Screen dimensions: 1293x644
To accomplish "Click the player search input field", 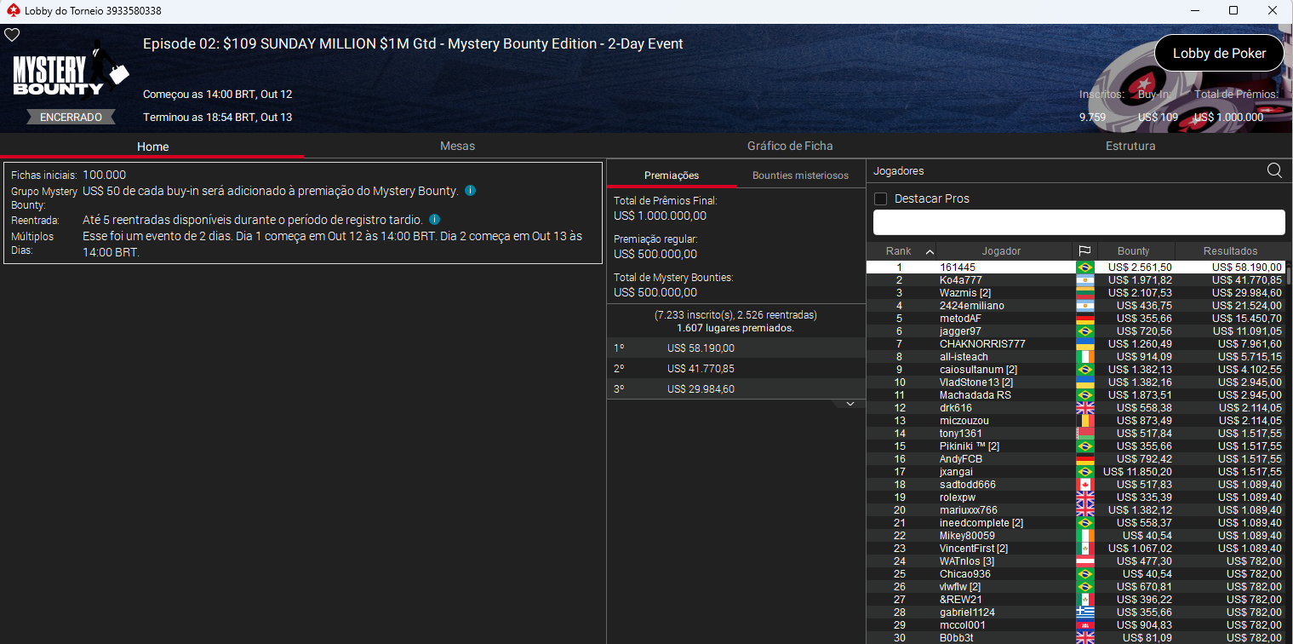I will tap(1078, 222).
